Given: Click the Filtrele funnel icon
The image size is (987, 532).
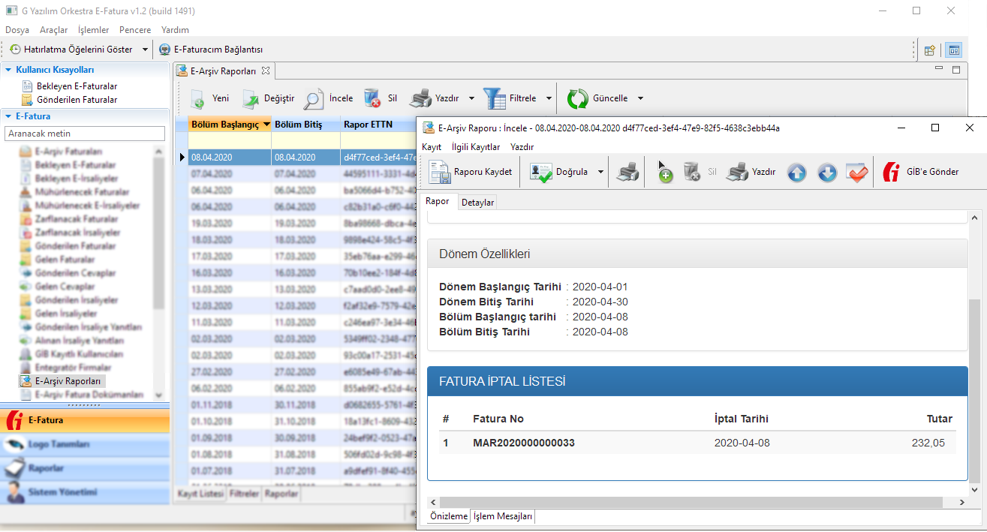Looking at the screenshot, I should pyautogui.click(x=495, y=98).
